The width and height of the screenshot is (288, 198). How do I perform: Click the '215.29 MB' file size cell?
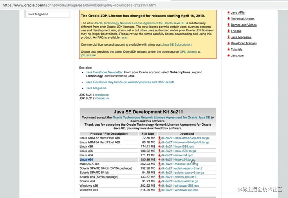pyautogui.click(x=148, y=190)
